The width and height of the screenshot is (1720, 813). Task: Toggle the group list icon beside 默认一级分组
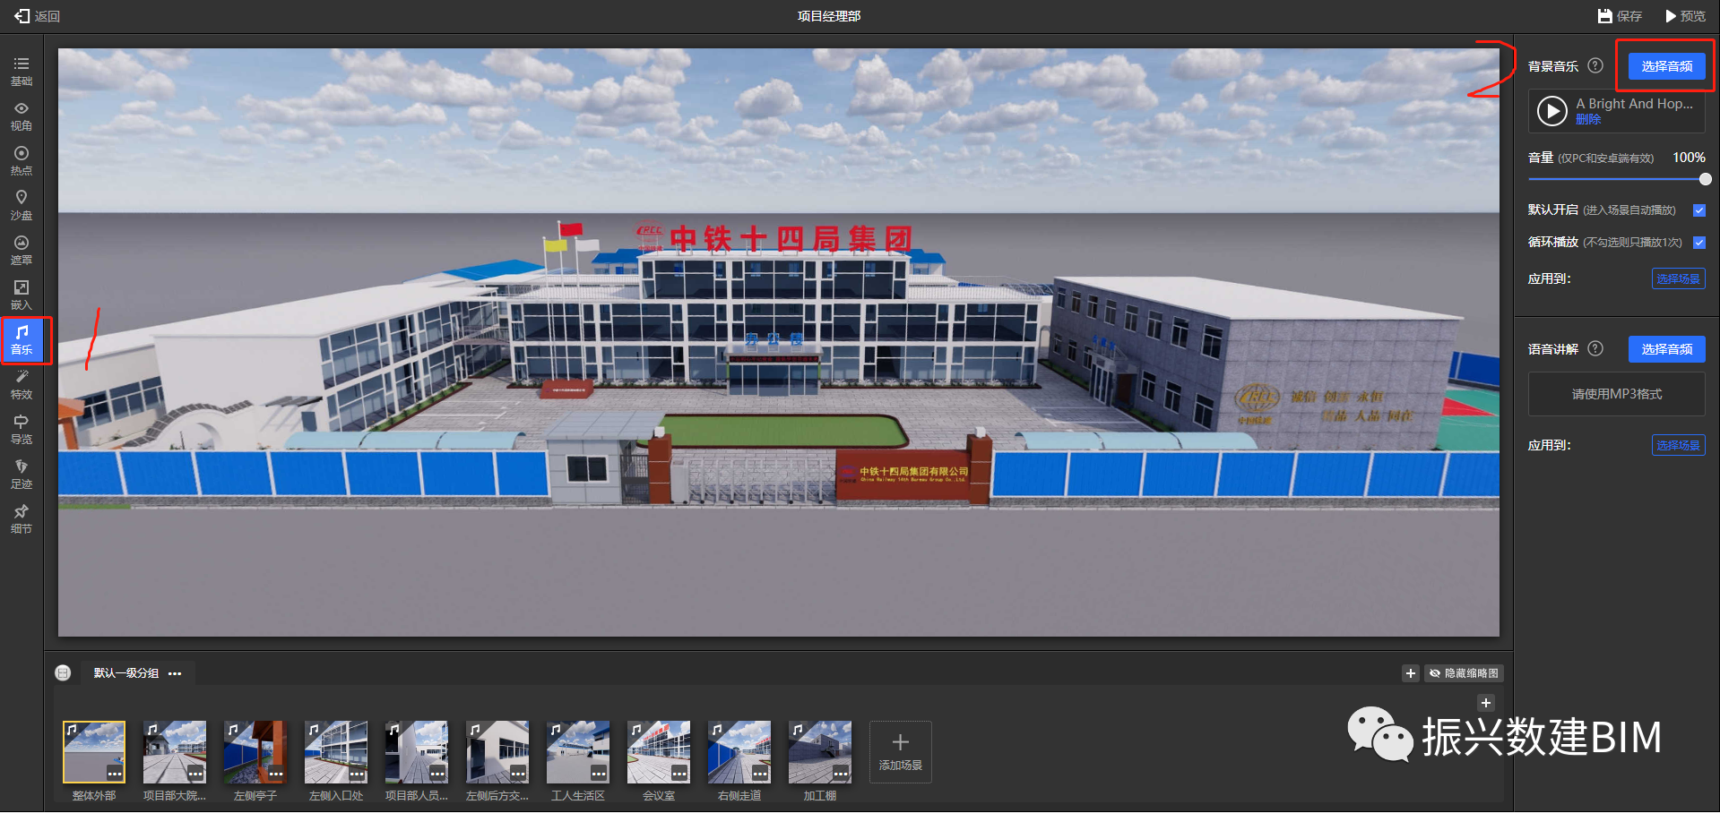click(63, 673)
